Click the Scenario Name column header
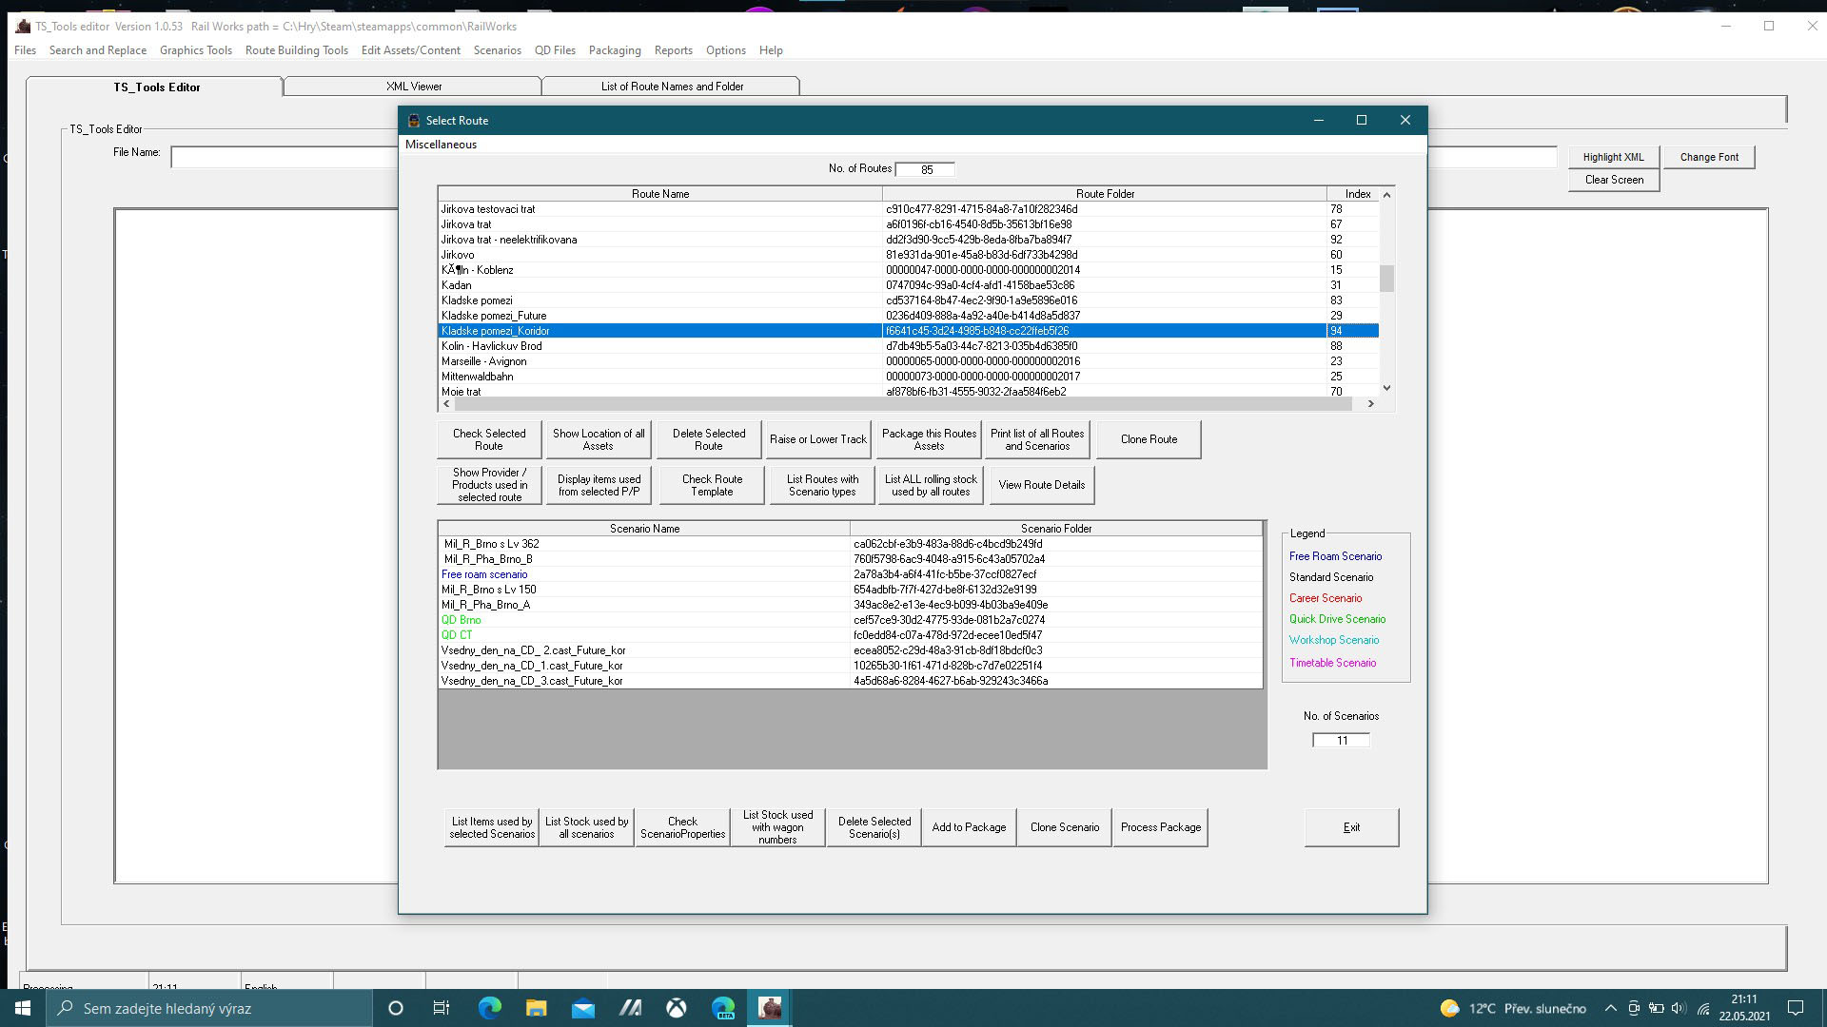 644,529
